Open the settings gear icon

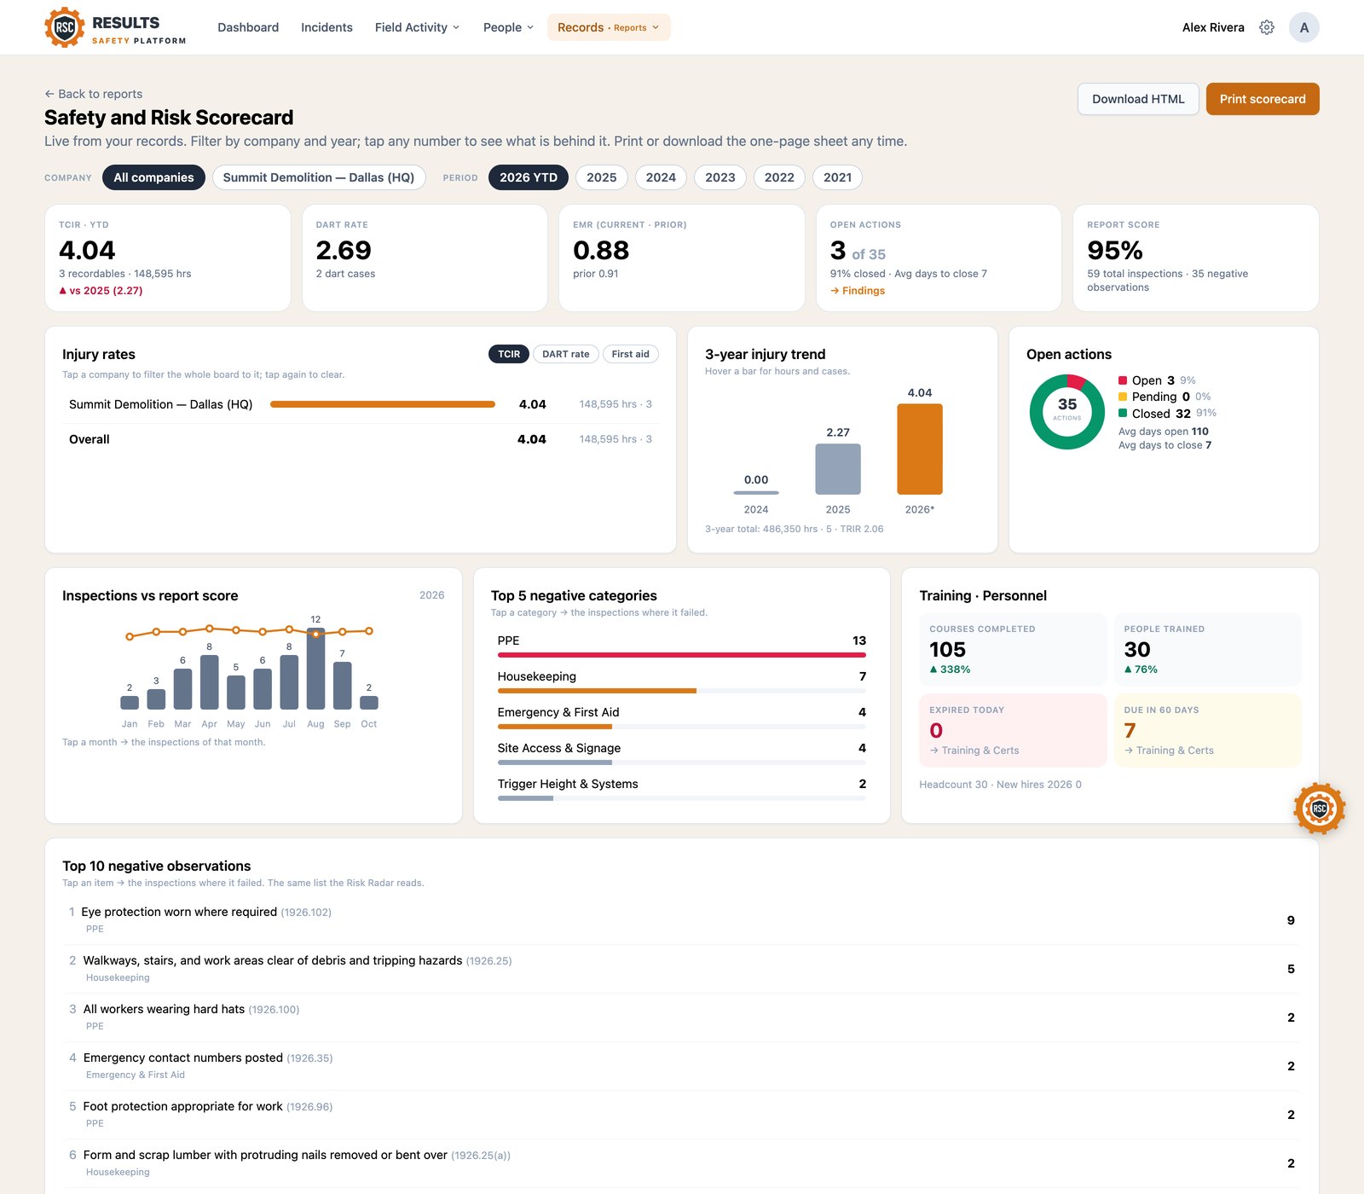[x=1267, y=27]
